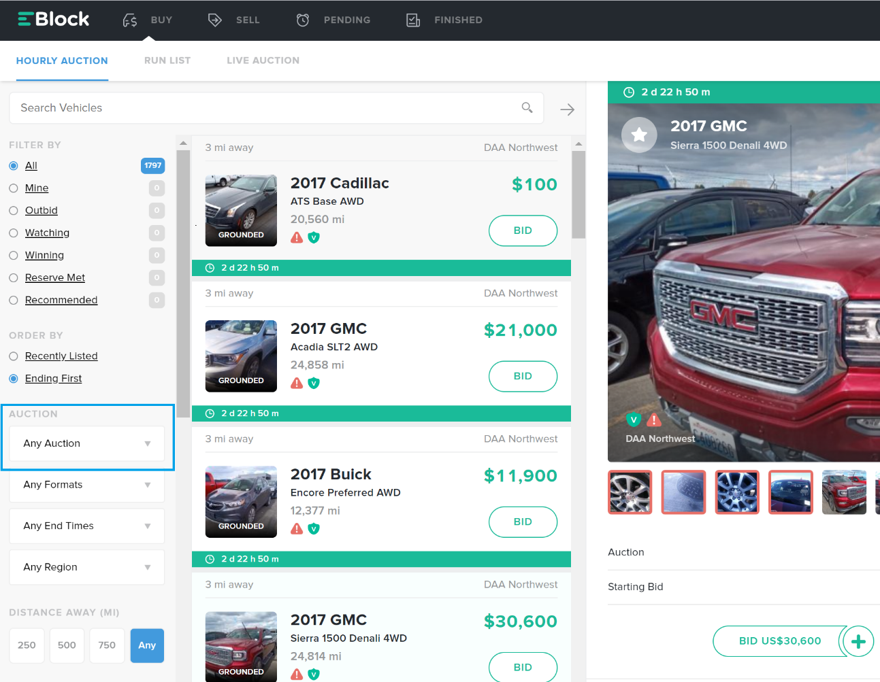880x682 pixels.
Task: Click the green verified badge on detail photo
Action: pos(634,420)
